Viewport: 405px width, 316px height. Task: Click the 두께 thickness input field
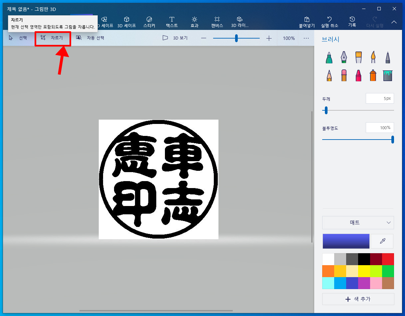coord(379,99)
